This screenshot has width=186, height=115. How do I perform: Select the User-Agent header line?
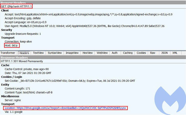[x=85, y=26]
